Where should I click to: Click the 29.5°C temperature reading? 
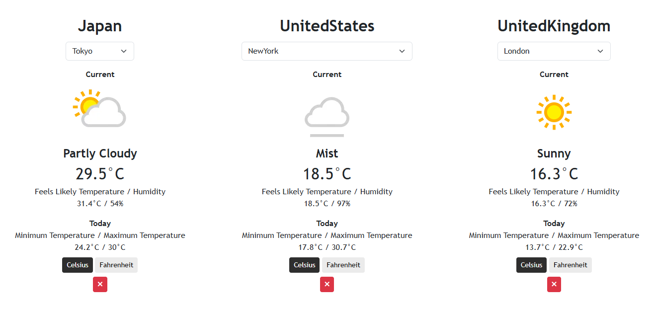click(100, 174)
